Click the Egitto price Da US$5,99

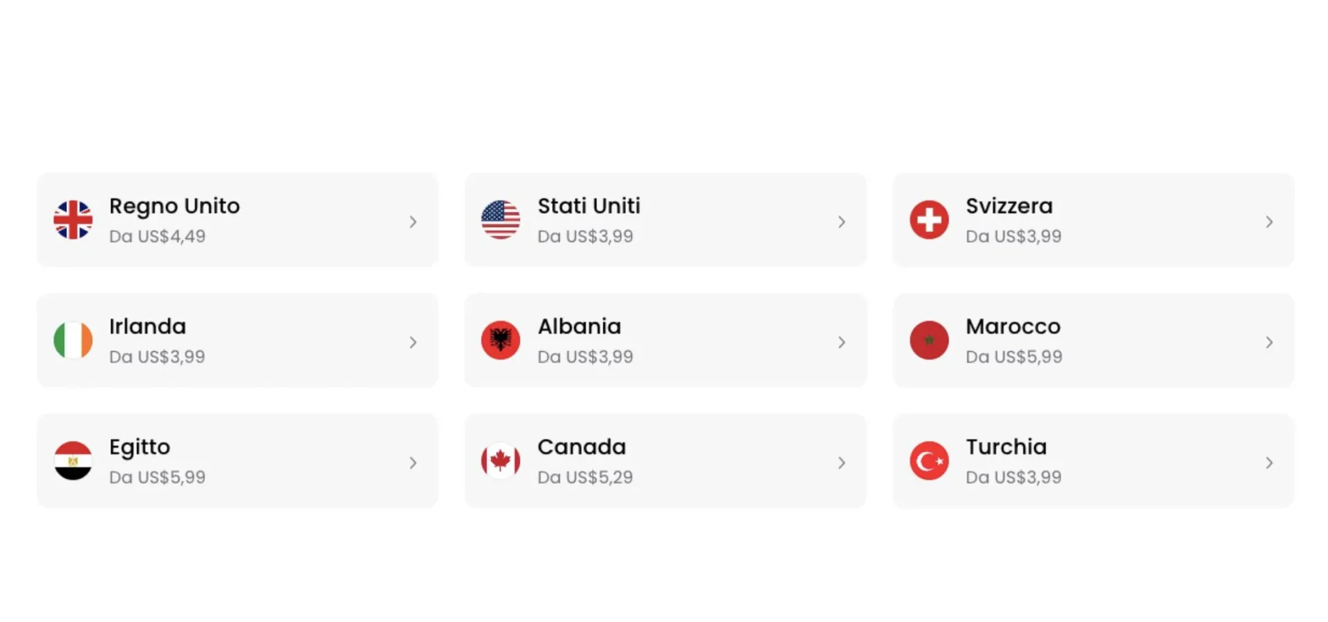click(x=157, y=477)
